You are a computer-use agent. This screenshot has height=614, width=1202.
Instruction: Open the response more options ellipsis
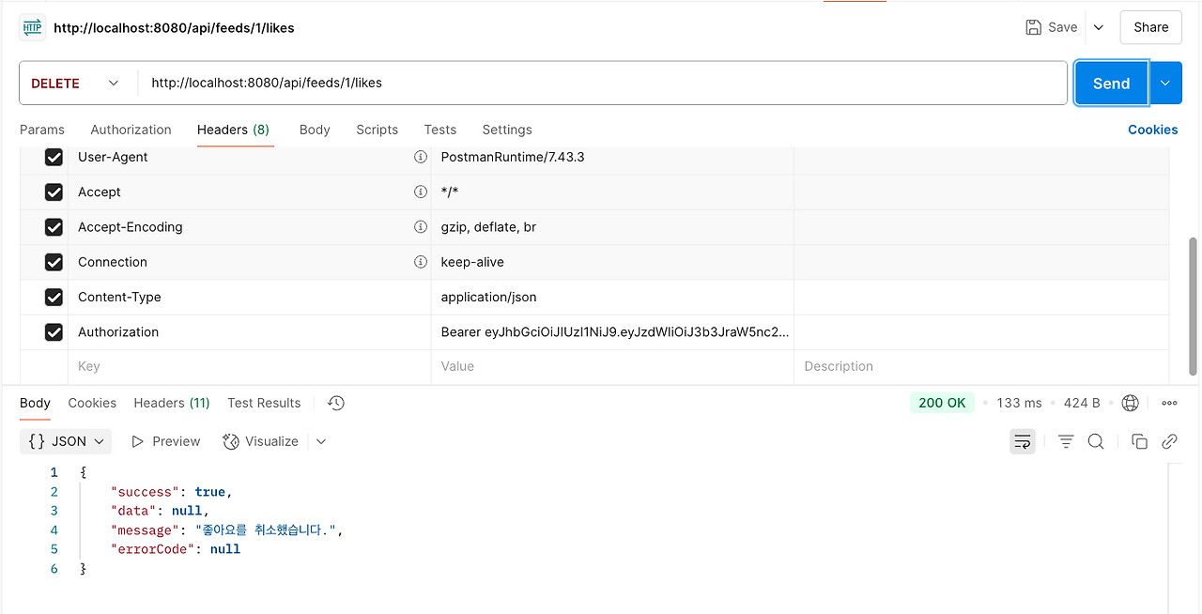(1169, 403)
